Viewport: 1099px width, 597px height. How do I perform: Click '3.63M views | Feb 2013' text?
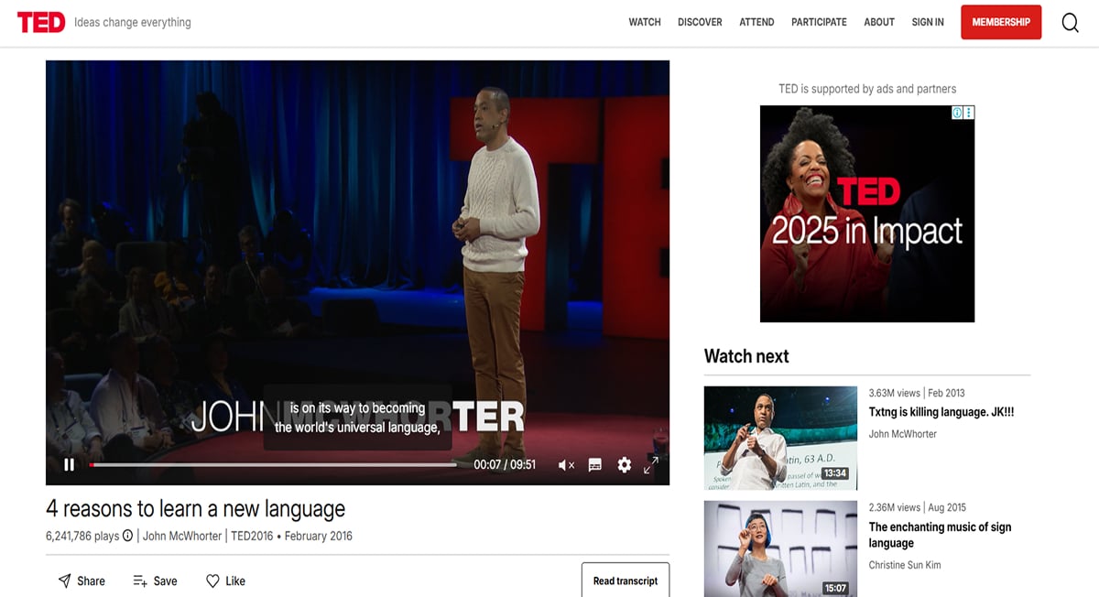pyautogui.click(x=917, y=393)
